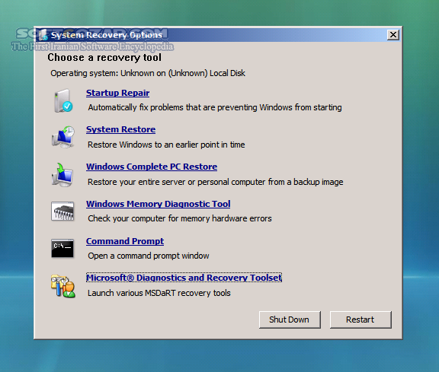Viewport: 439px width, 372px height.
Task: Click 'Restore your entire server or personal computer' description
Action: 215,182
